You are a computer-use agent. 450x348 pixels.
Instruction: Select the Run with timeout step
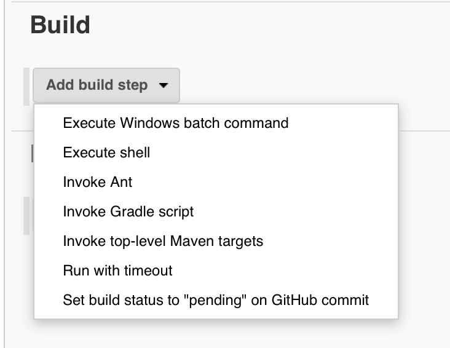(x=117, y=271)
